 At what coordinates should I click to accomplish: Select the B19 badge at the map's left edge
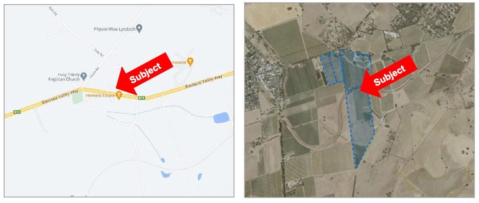coord(17,112)
